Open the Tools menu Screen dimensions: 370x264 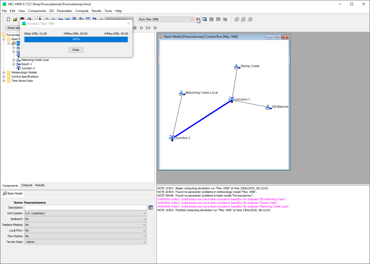(108, 11)
